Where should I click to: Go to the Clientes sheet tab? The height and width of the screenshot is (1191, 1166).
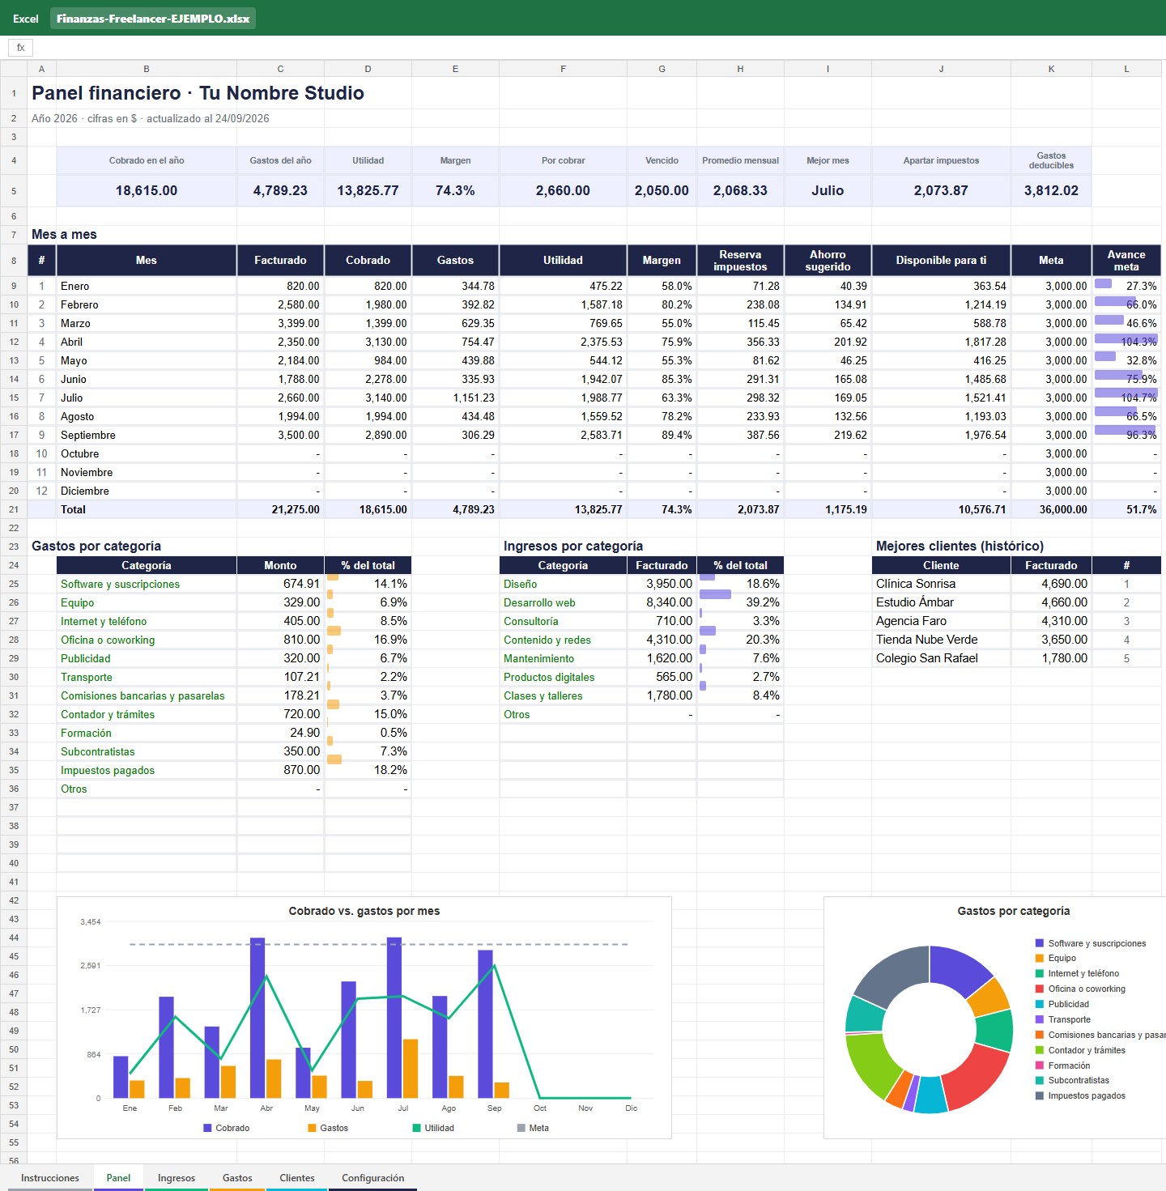coord(297,1178)
